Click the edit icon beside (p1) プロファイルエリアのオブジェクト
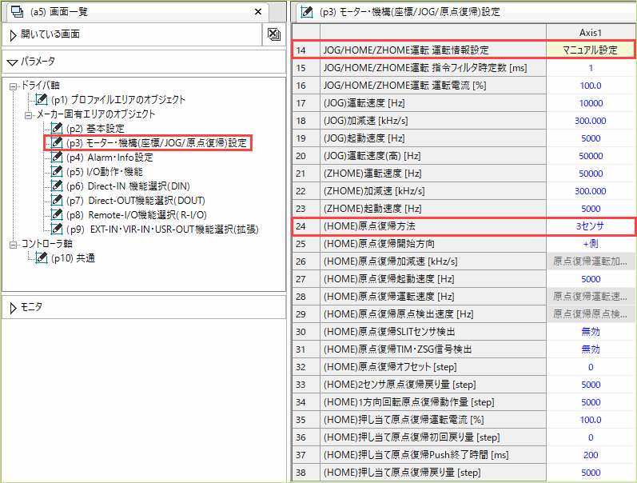The width and height of the screenshot is (637, 483). pos(42,100)
